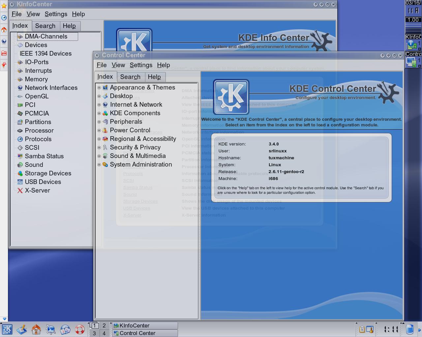The image size is (422, 337).
Task: Click the red folder icon in side panel
Action: pos(4,53)
